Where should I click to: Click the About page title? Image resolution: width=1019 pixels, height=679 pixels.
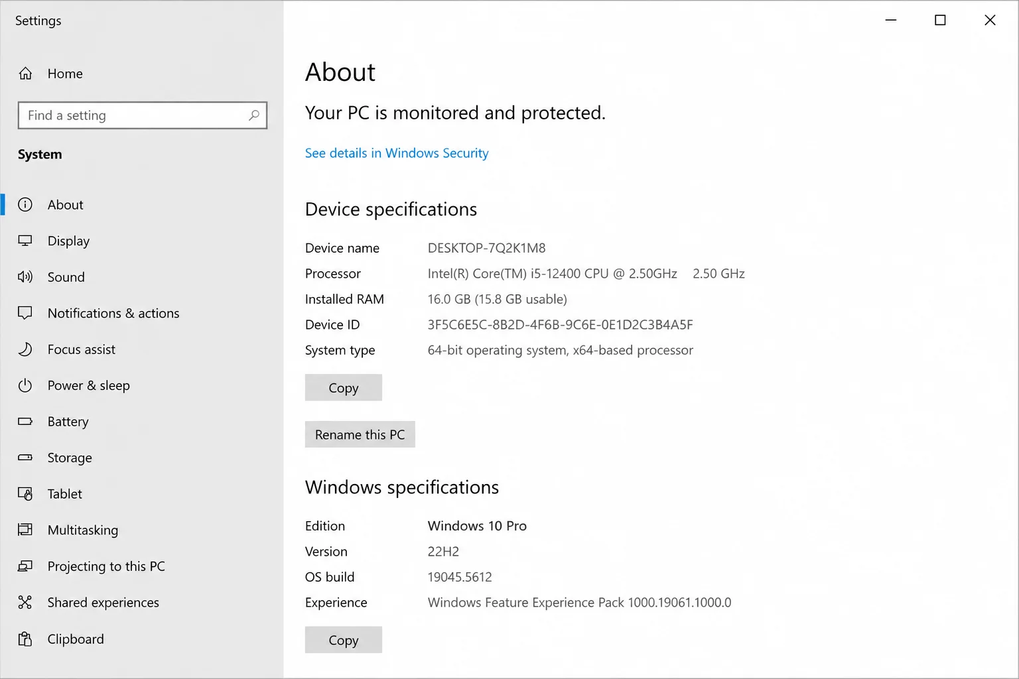tap(340, 72)
